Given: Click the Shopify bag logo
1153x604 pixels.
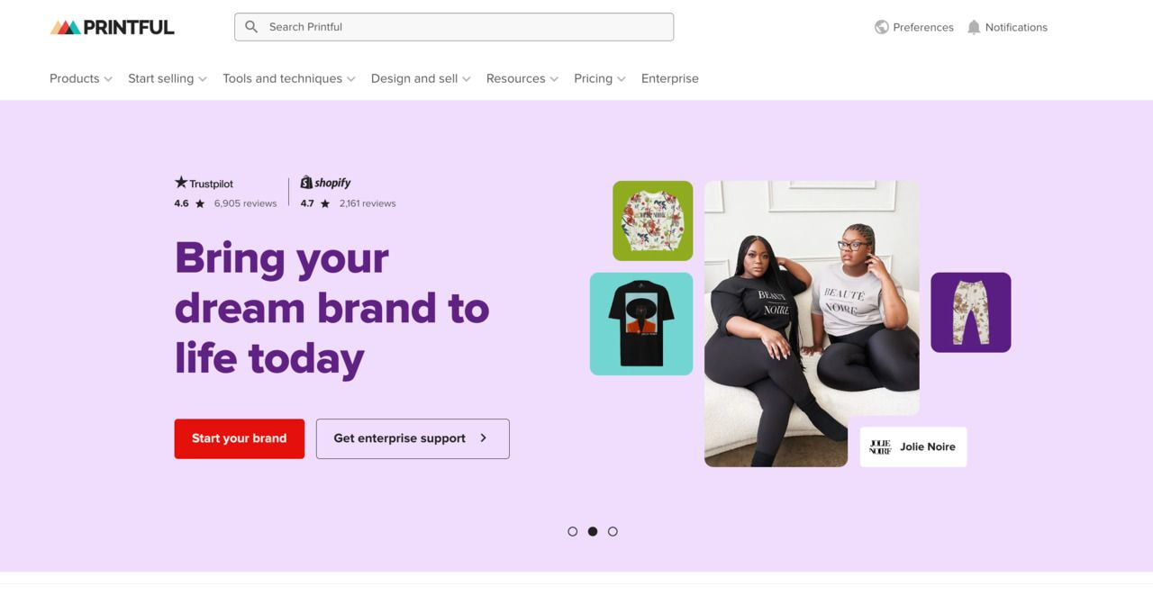Looking at the screenshot, I should [x=306, y=182].
